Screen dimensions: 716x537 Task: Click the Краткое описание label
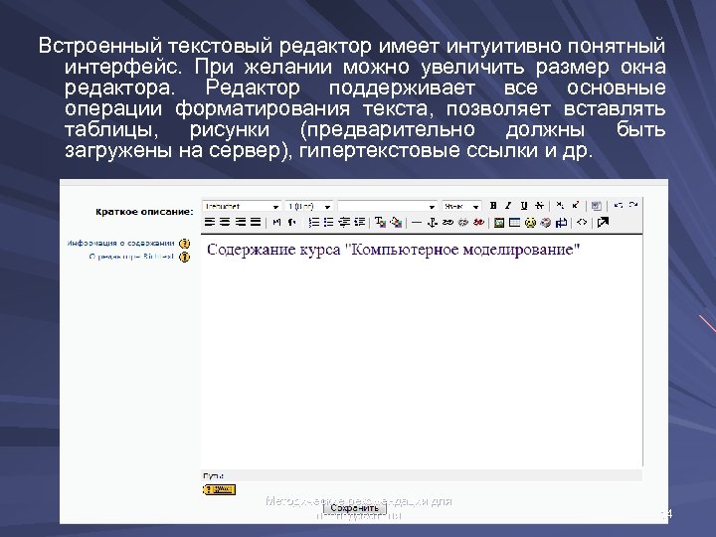tap(144, 212)
